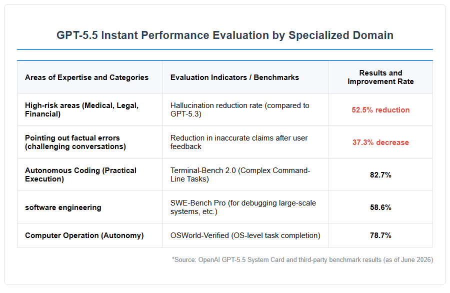Click Reduction in inaccurate claims after user feedback
This screenshot has height=293, width=450.
239,142
